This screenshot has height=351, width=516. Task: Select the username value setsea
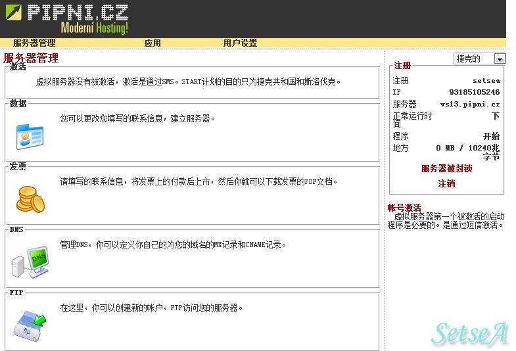[x=486, y=81]
